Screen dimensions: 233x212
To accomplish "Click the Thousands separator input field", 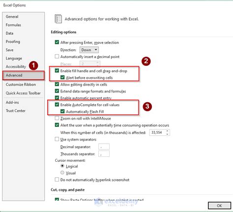I will click(104, 154).
